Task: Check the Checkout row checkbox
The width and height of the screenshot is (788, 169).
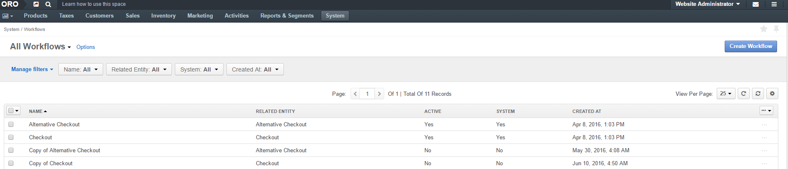Action: [11, 137]
